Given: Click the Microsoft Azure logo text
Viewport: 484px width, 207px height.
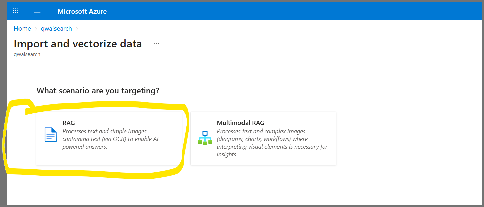Looking at the screenshot, I should [82, 11].
